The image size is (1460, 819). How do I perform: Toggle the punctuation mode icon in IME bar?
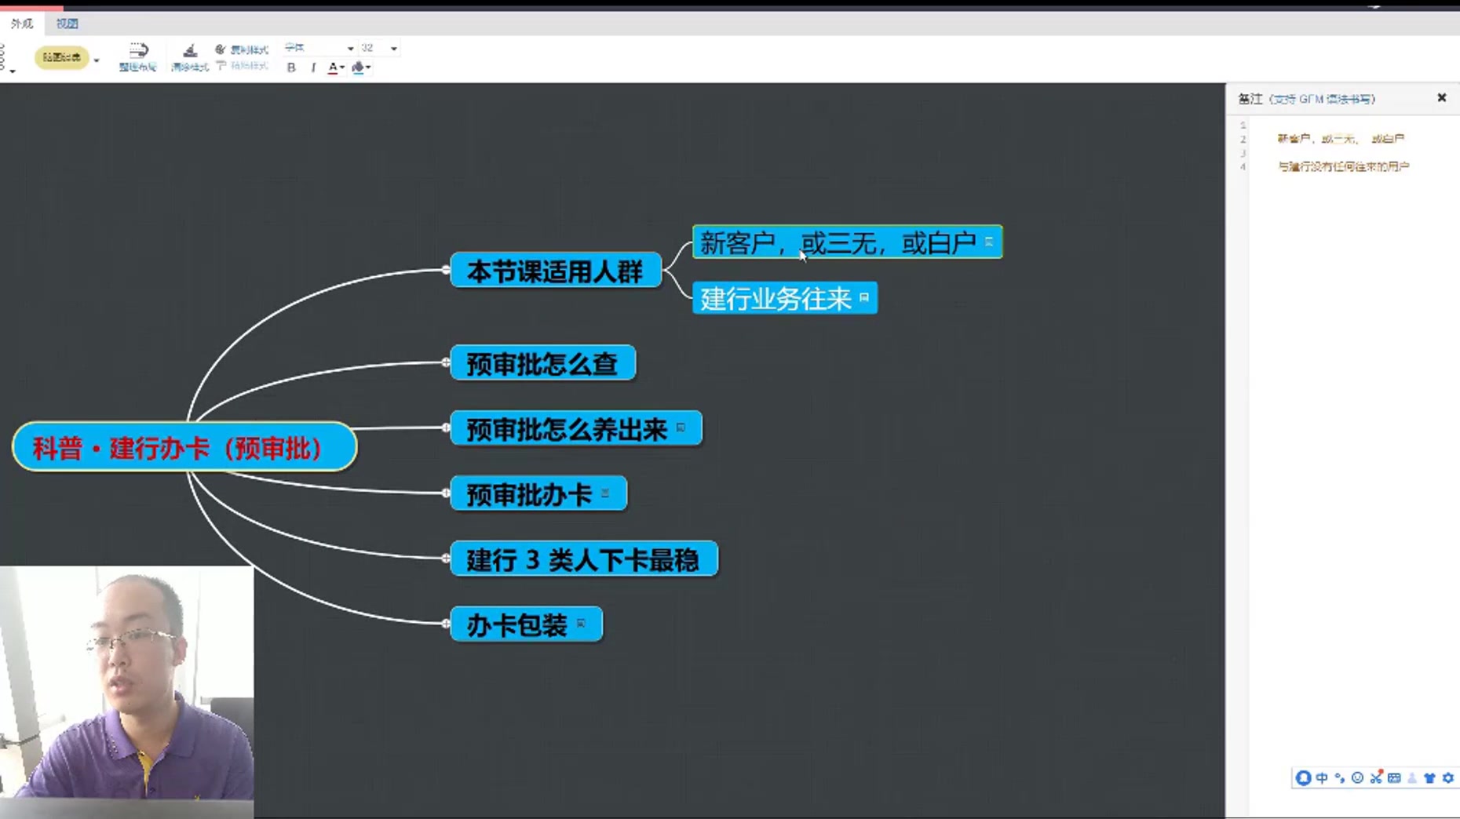1340,777
